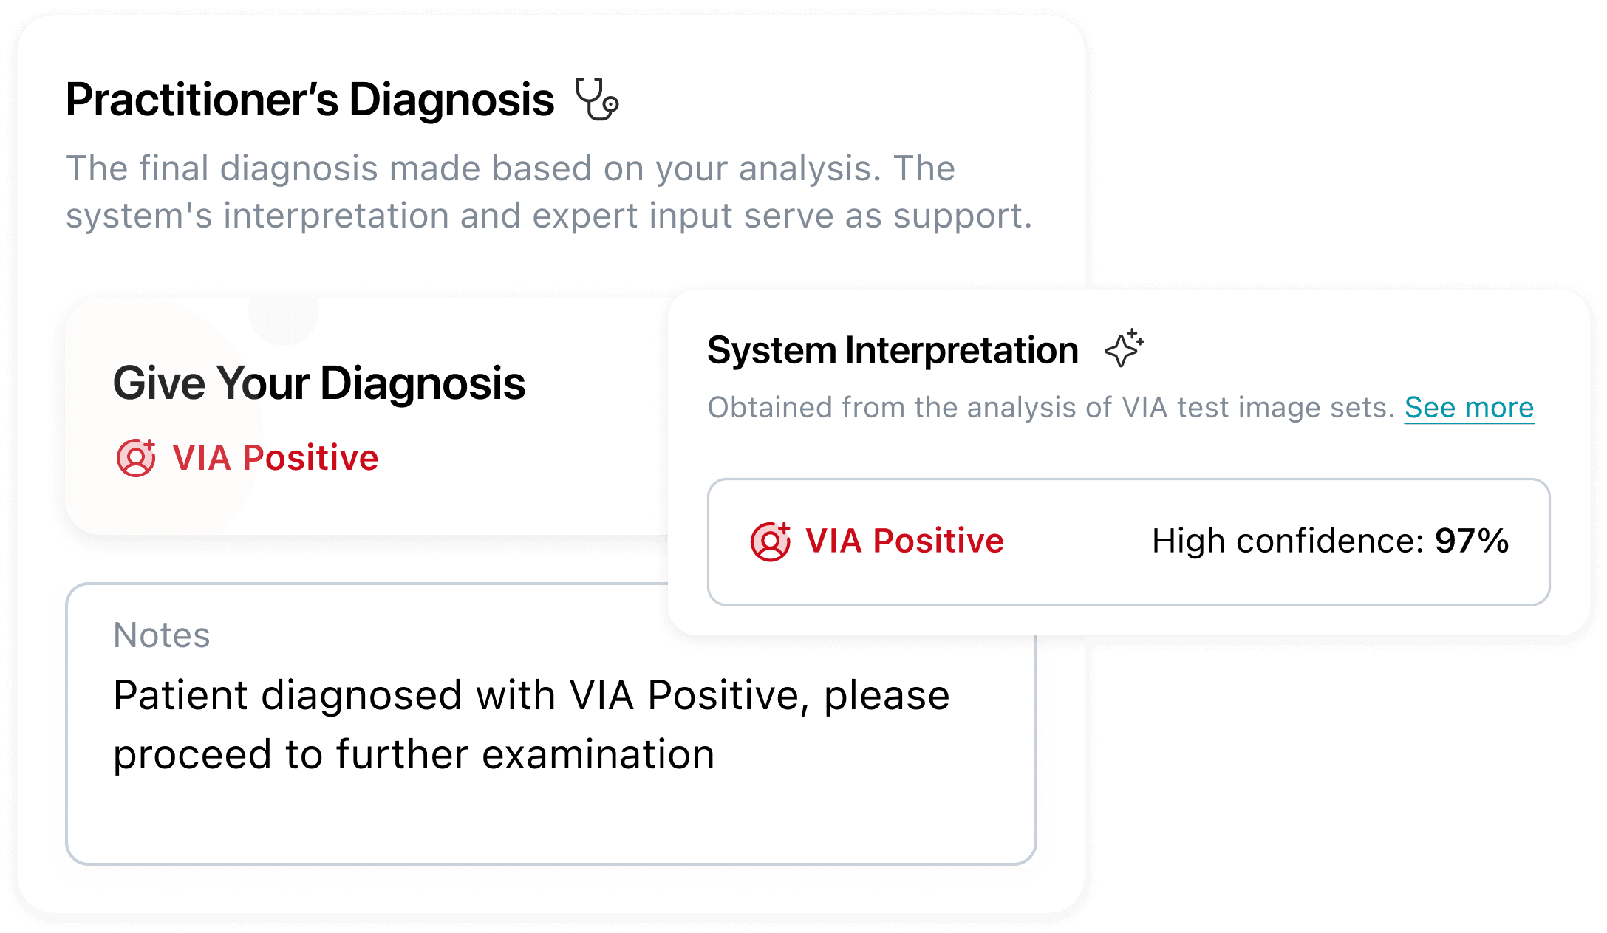1607x933 pixels.
Task: Click the VIA Positive label in the System Interpretation result
Action: [904, 541]
